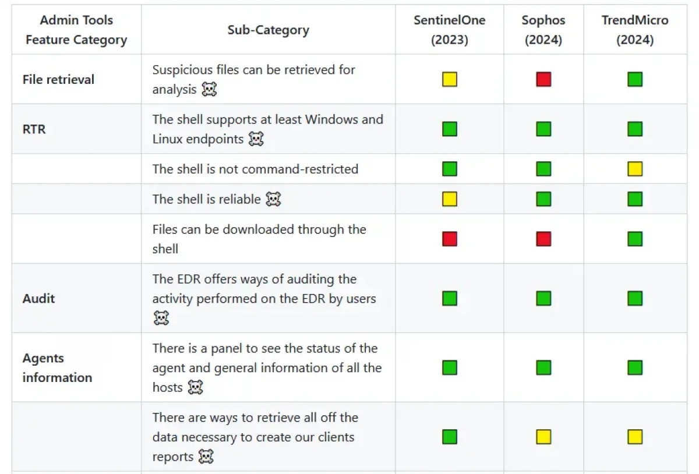Click the 'Sub-Category' column header
The image size is (699, 474).
tap(268, 30)
